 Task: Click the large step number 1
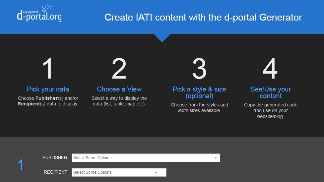point(48,68)
